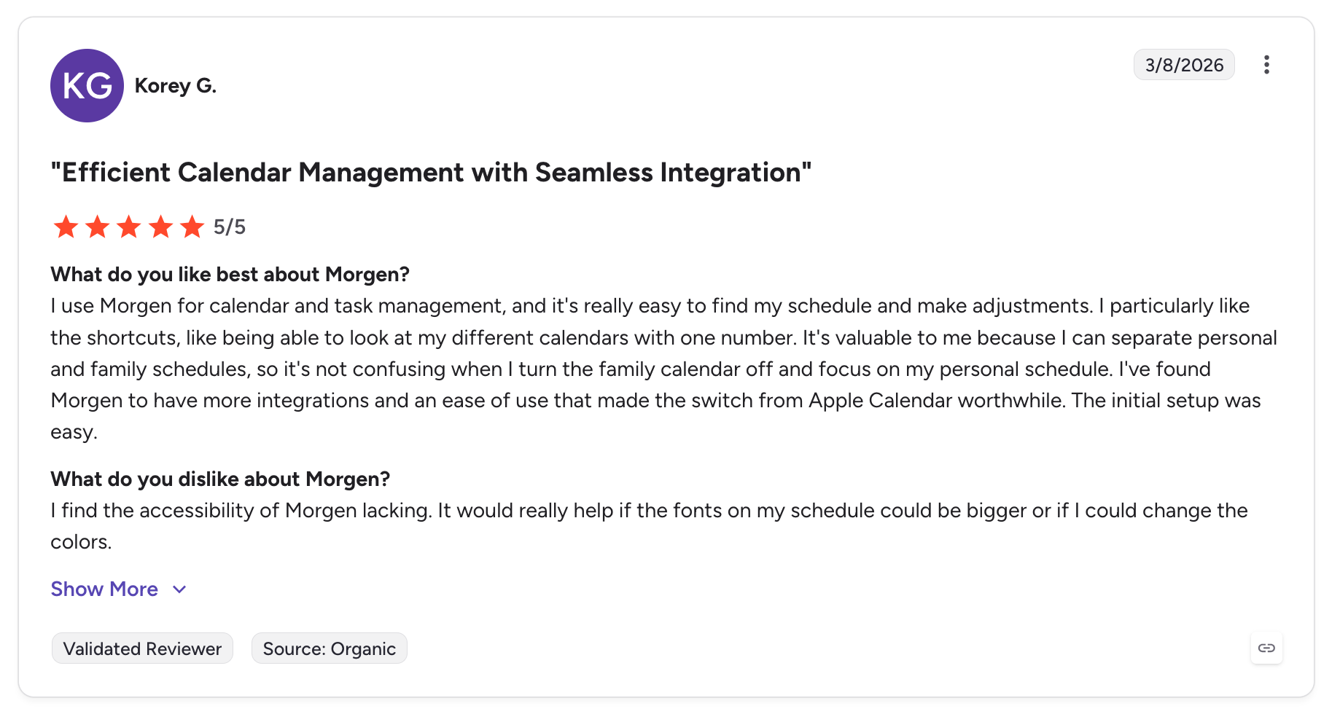This screenshot has height=714, width=1340.
Task: Click the Show More link text
Action: click(x=104, y=589)
